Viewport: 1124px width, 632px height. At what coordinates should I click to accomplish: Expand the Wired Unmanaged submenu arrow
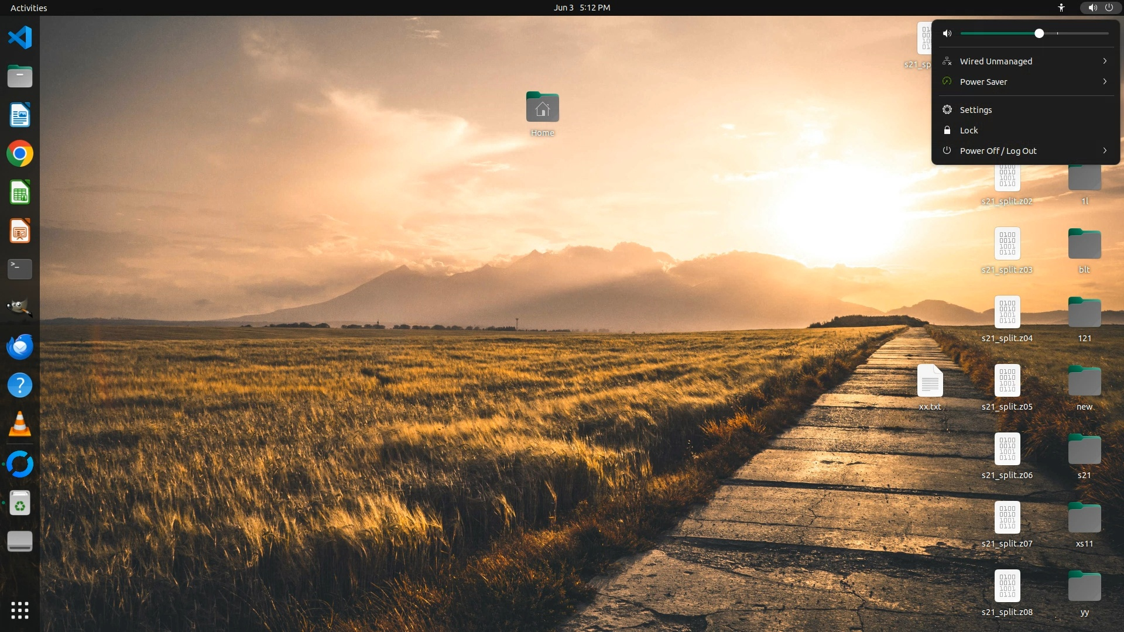pyautogui.click(x=1105, y=61)
